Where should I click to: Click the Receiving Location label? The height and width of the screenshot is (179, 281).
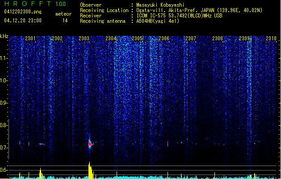(104, 10)
